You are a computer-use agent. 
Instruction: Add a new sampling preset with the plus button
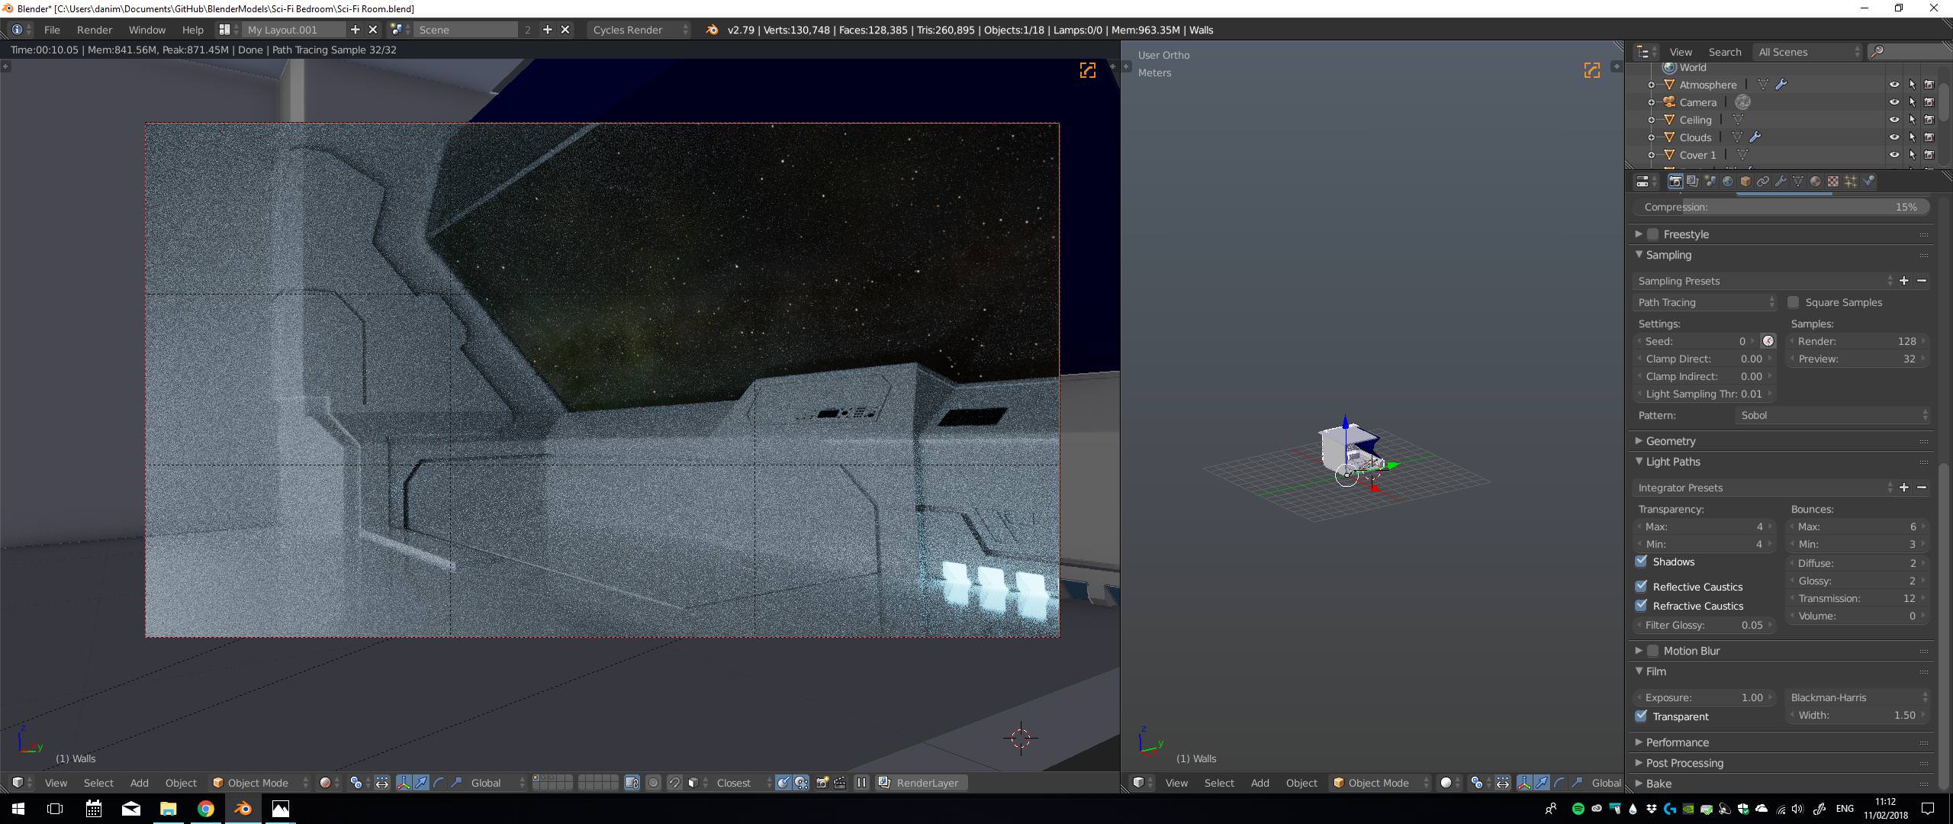tap(1904, 281)
